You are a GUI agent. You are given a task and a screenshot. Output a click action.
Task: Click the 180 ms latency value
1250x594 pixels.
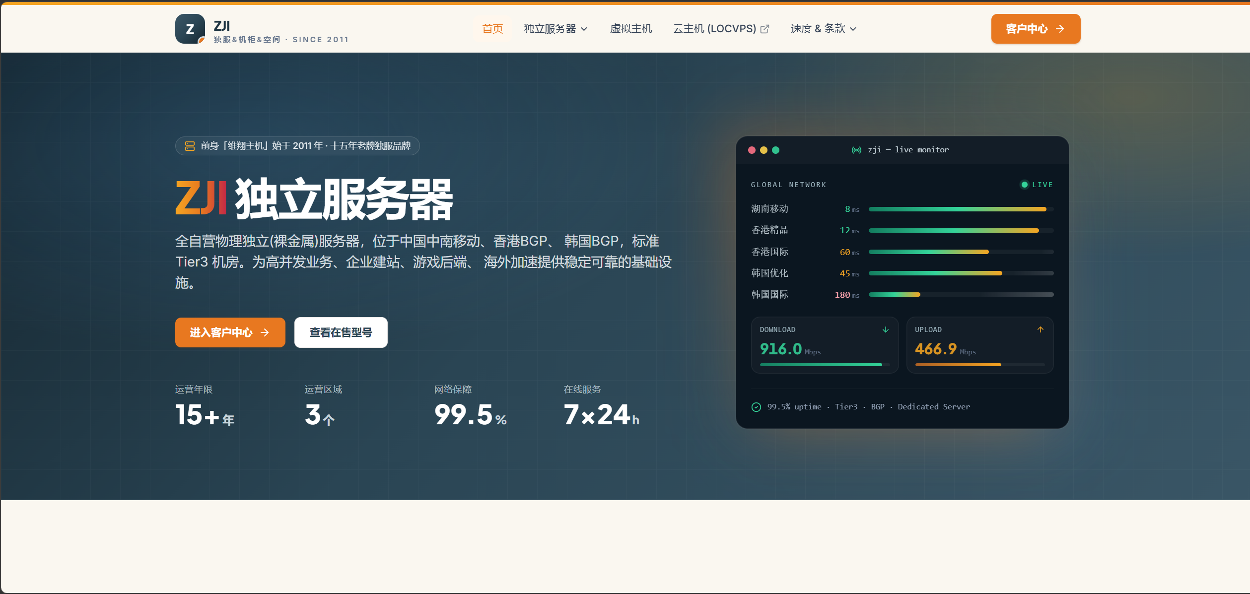847,295
